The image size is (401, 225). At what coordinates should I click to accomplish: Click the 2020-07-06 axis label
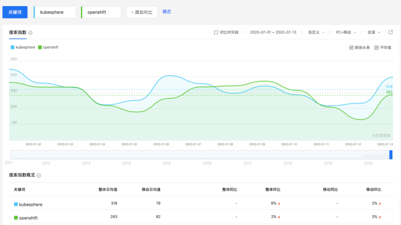(x=161, y=144)
